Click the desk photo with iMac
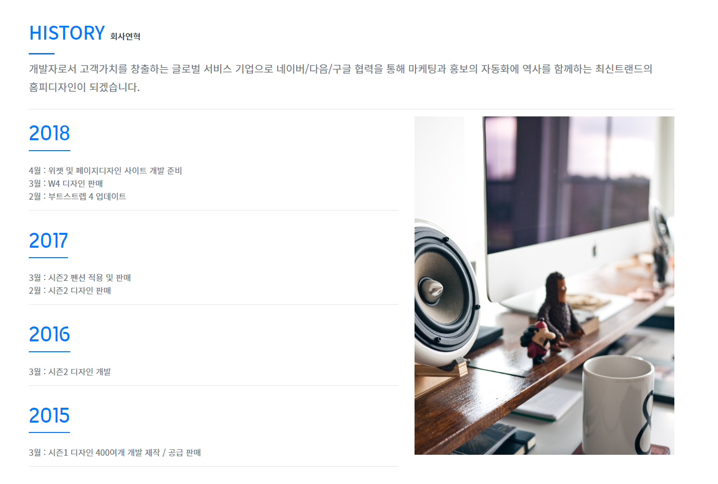This screenshot has height=484, width=718. (x=544, y=285)
